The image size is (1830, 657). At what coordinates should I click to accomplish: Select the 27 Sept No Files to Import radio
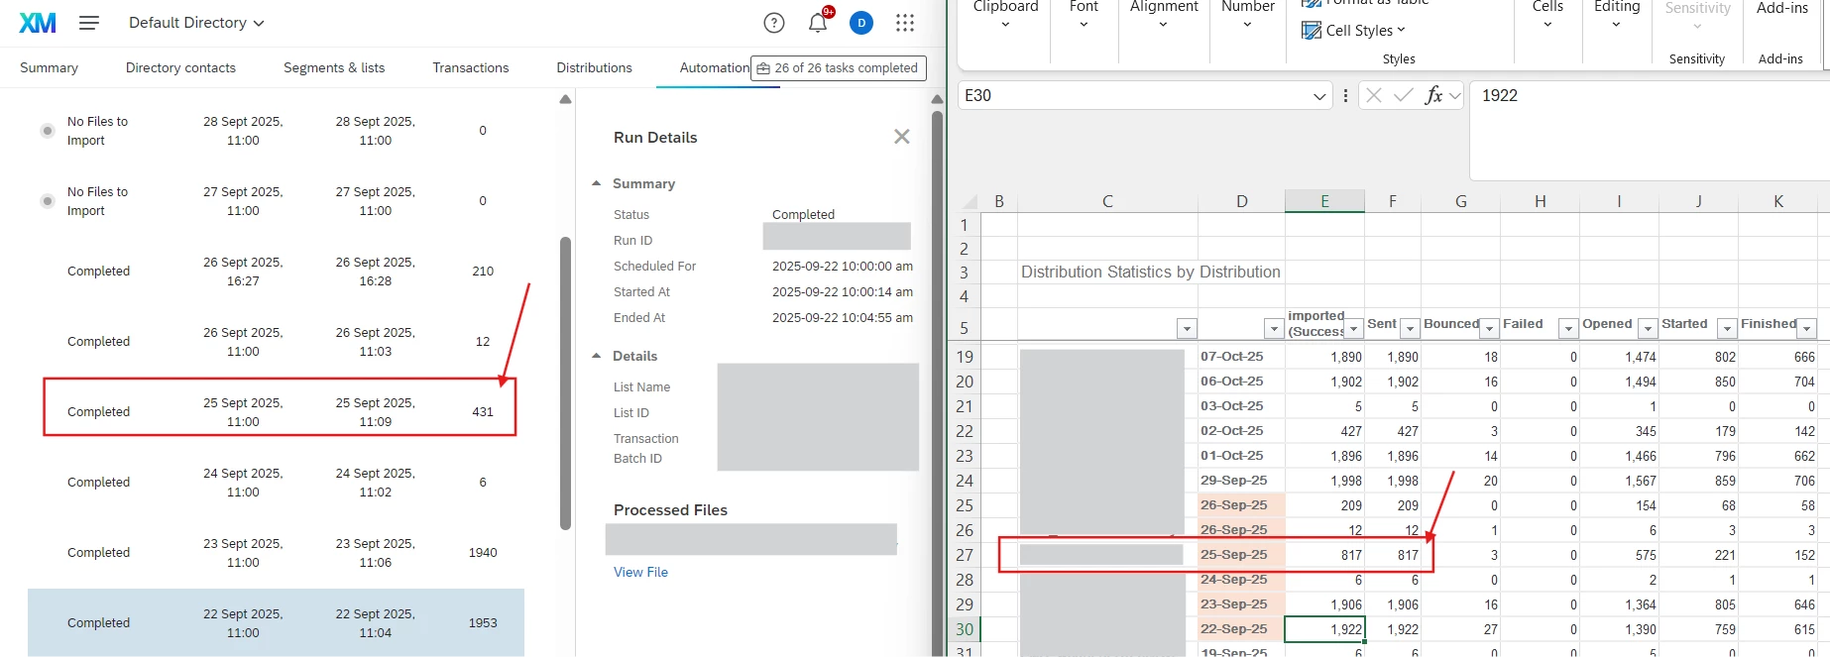coord(47,201)
